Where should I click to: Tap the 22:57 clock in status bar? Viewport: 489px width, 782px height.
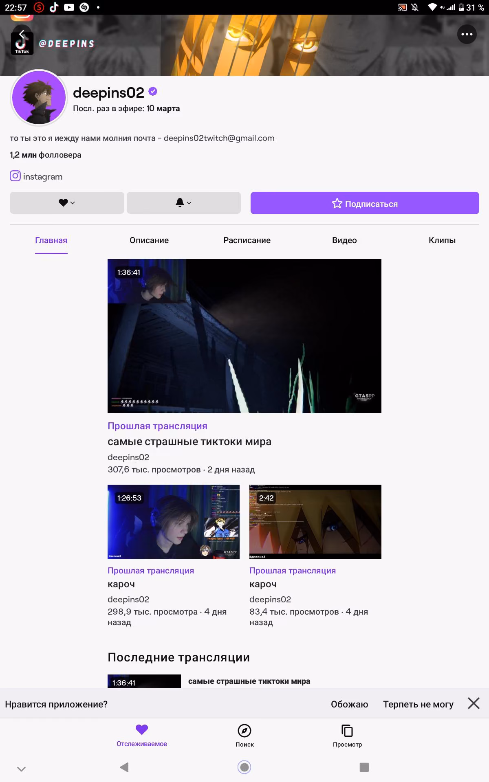(x=16, y=7)
